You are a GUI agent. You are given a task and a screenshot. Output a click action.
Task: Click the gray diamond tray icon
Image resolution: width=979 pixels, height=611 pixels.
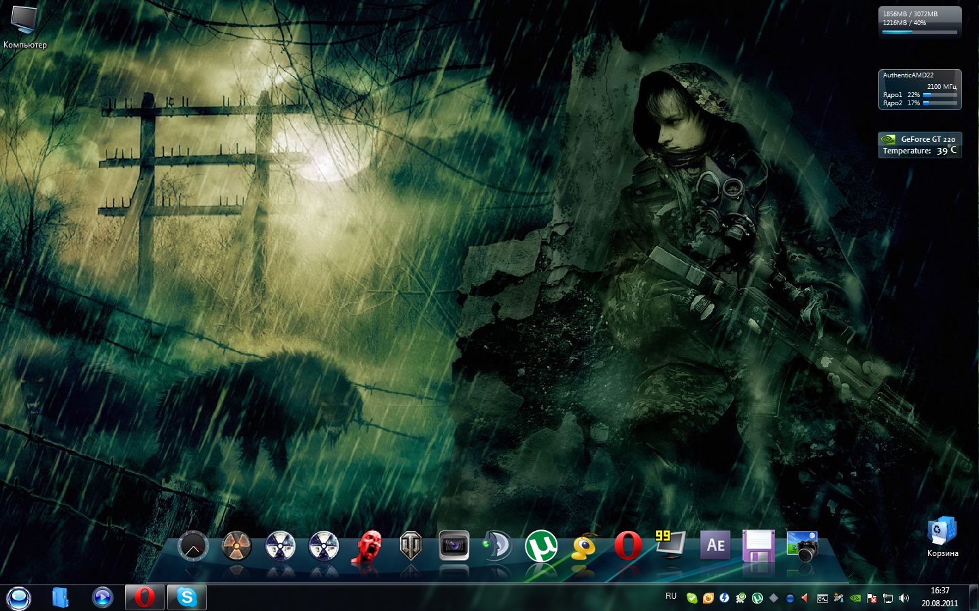tap(773, 598)
